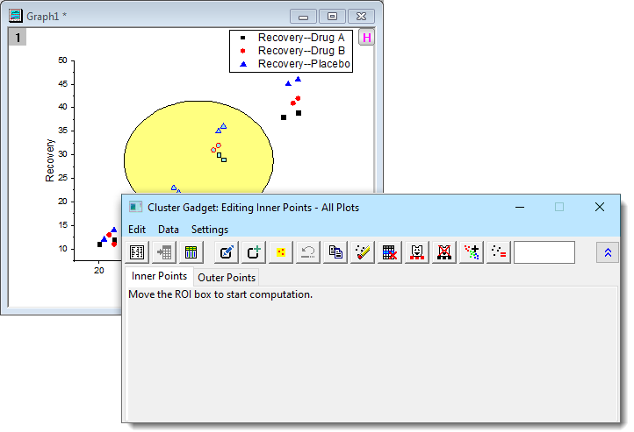The height and width of the screenshot is (432, 634).
Task: Click the grayed worksheet arrow toolbar icon
Action: [x=164, y=252]
